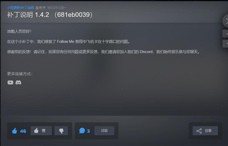Go to previous announcement with up arrow
228x146 pixels.
225,34
